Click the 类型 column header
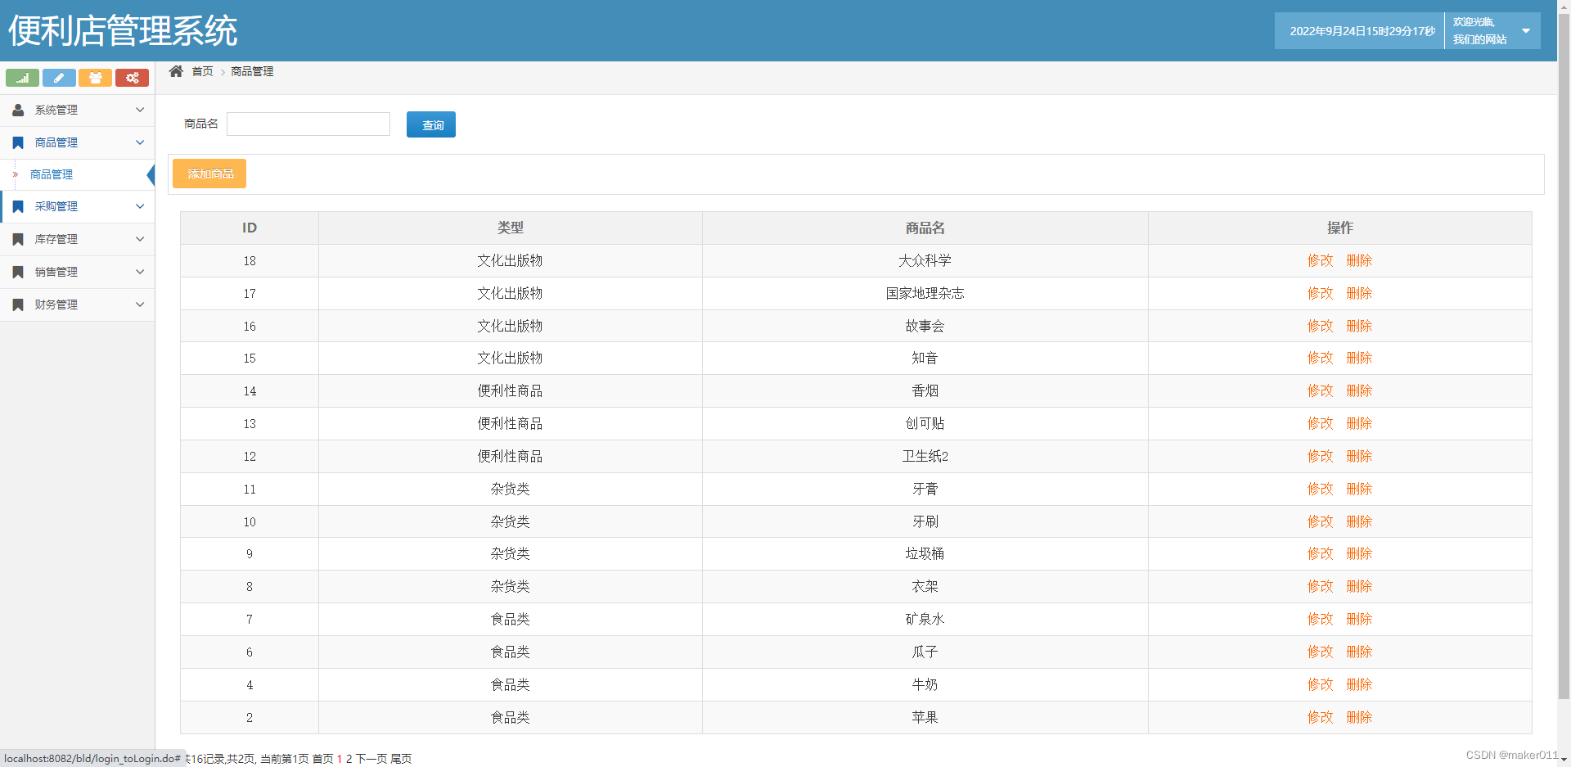 click(511, 228)
